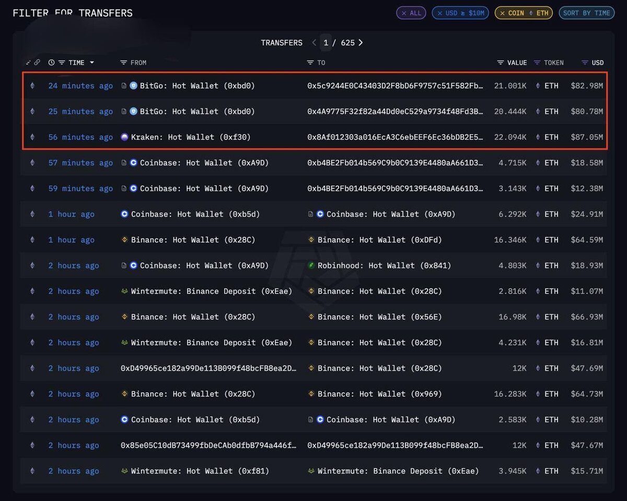Open the VALUE column filter

coord(501,63)
